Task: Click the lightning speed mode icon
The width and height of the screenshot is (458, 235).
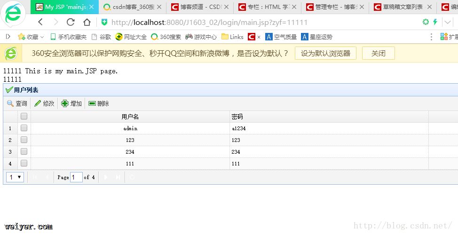Action: coord(435,22)
